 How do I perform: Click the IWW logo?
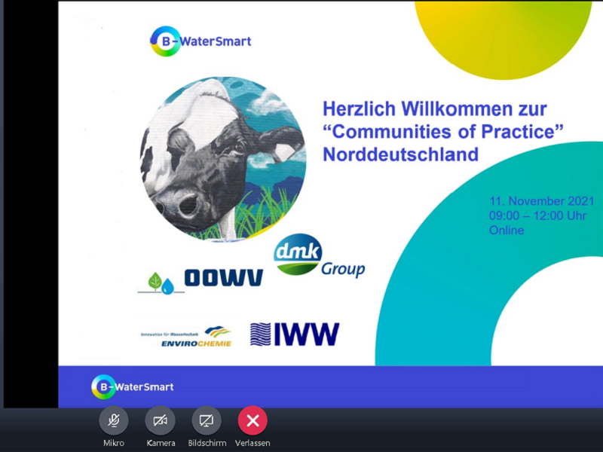295,334
